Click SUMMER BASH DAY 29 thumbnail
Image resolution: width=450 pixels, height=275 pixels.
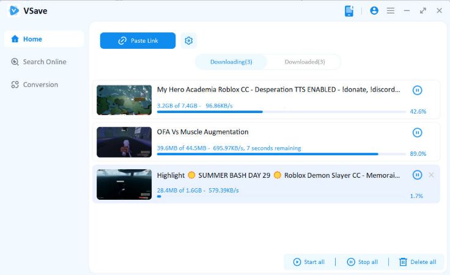click(x=124, y=185)
